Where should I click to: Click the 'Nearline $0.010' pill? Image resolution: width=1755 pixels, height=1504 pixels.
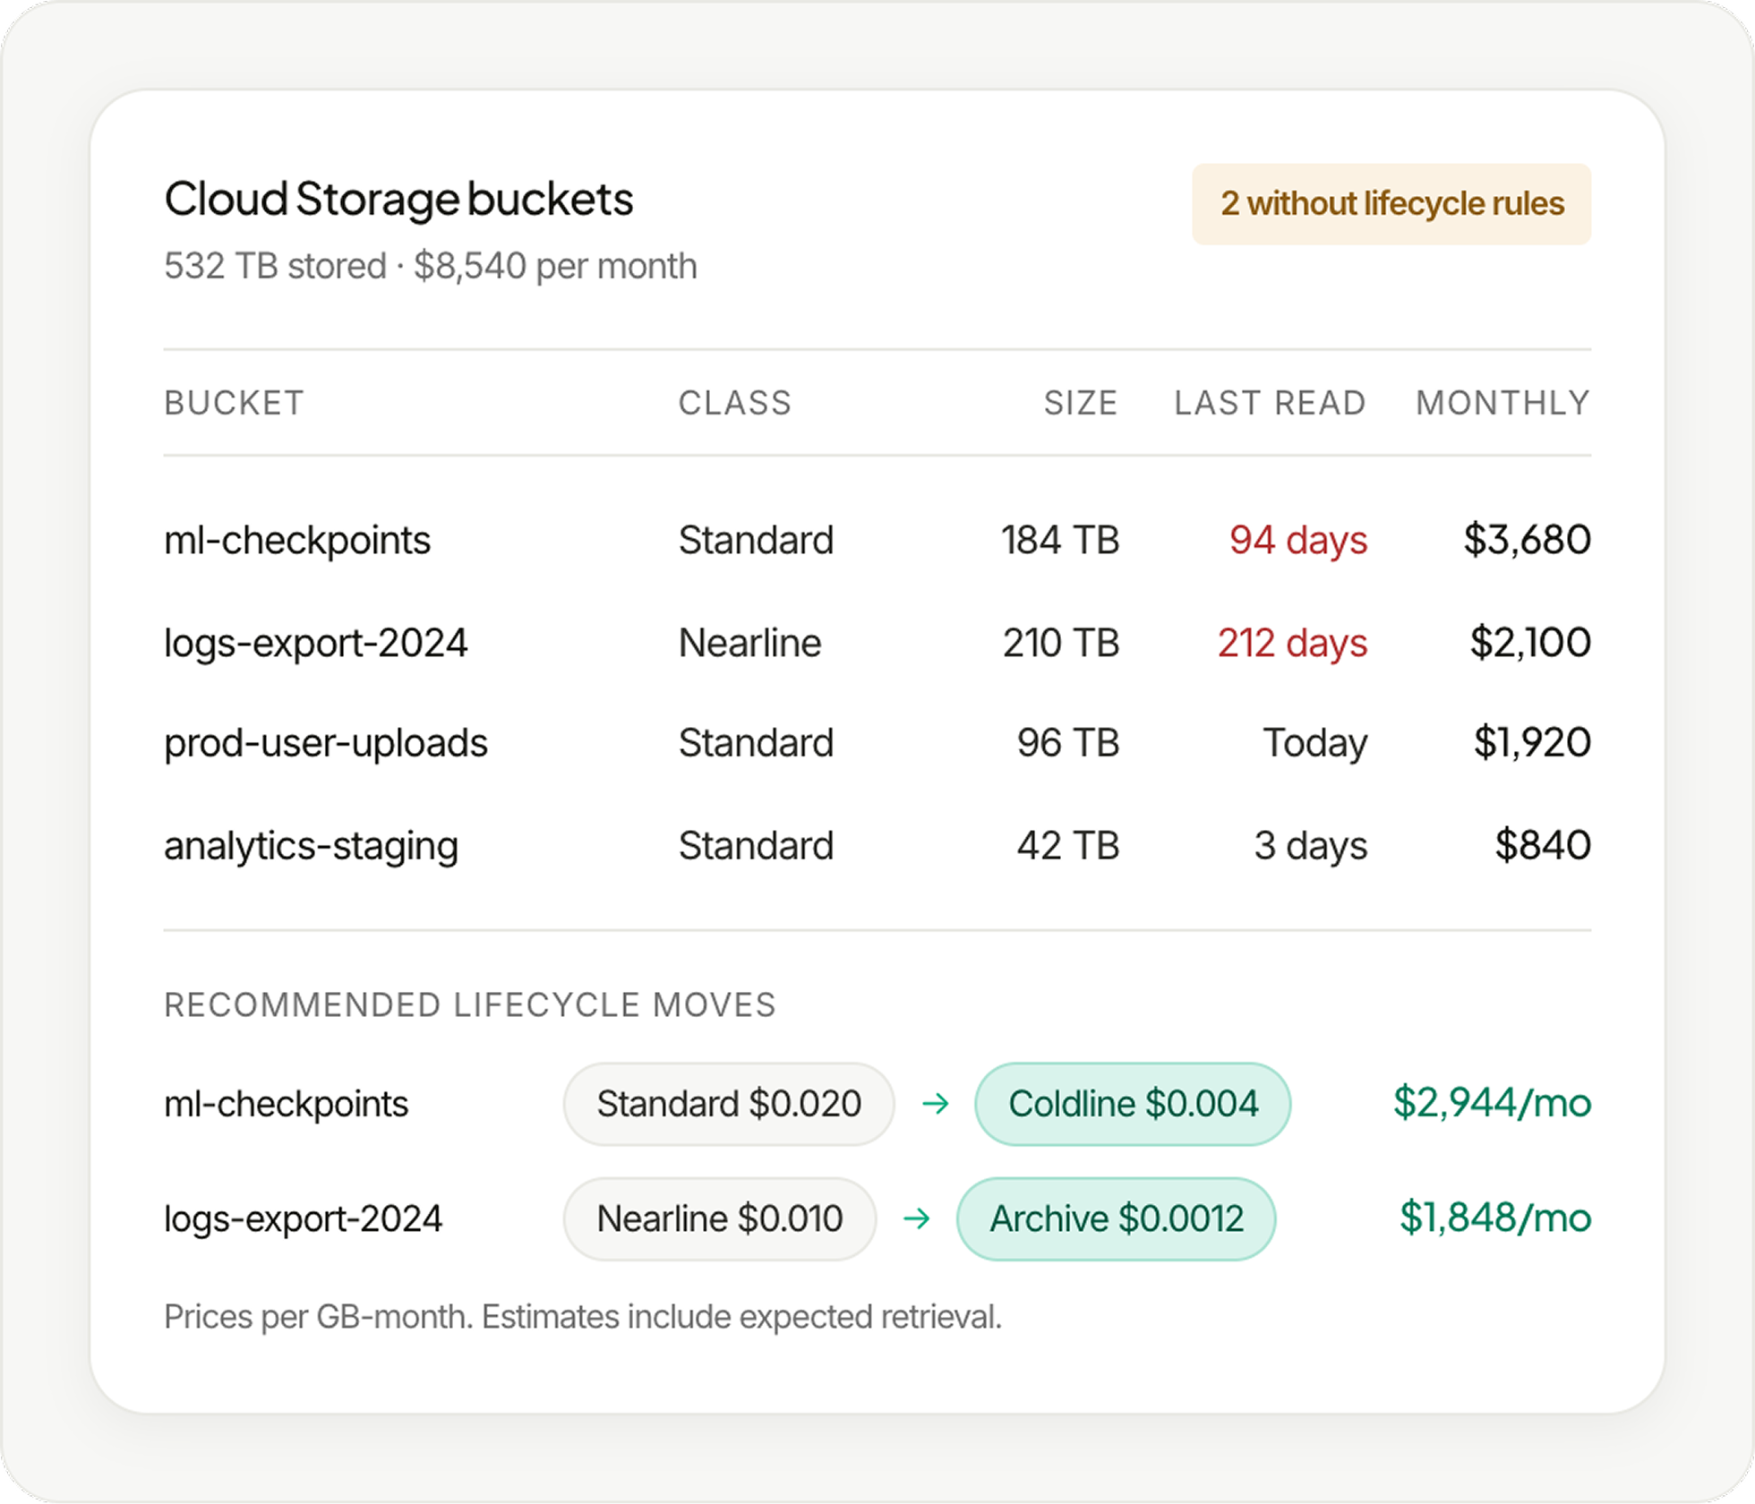click(720, 1218)
